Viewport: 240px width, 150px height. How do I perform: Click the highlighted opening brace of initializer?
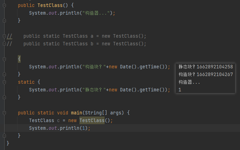[x=19, y=59]
